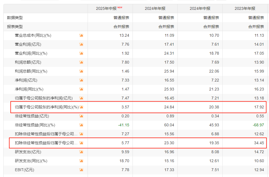The height and width of the screenshot is (177, 269).
Task: Click the 归属于母公司股东的净利润(亿元) row label
Action: (x=44, y=98)
